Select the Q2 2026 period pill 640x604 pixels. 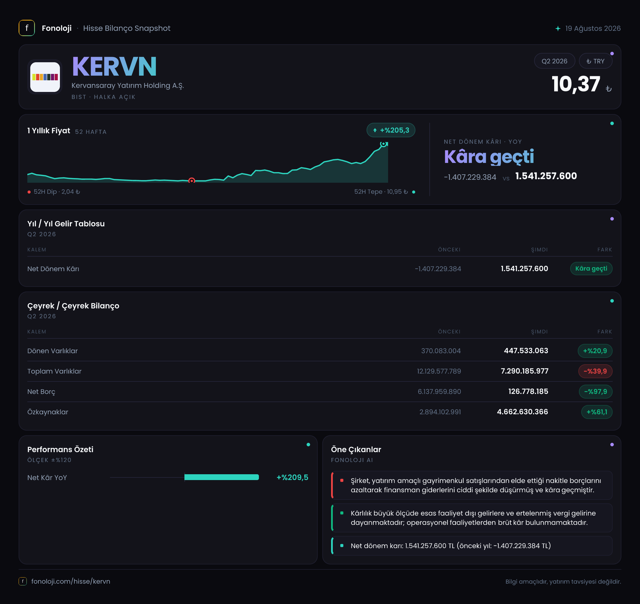(x=554, y=61)
